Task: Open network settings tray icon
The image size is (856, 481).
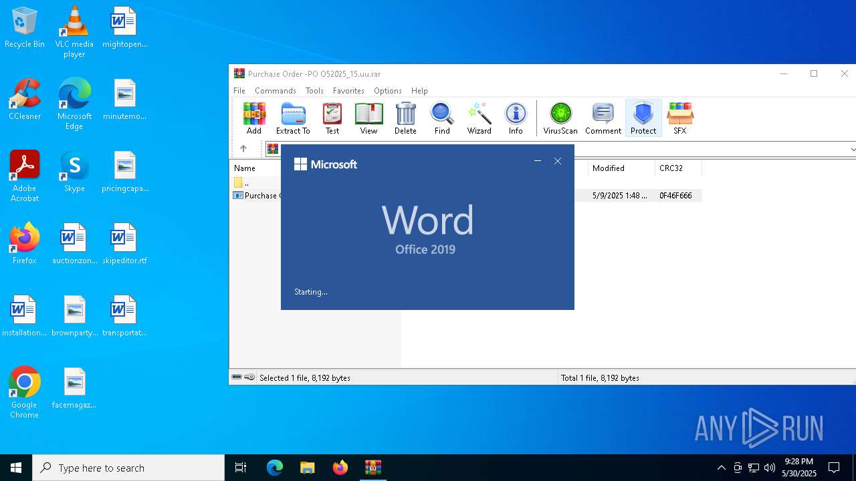Action: [754, 468]
